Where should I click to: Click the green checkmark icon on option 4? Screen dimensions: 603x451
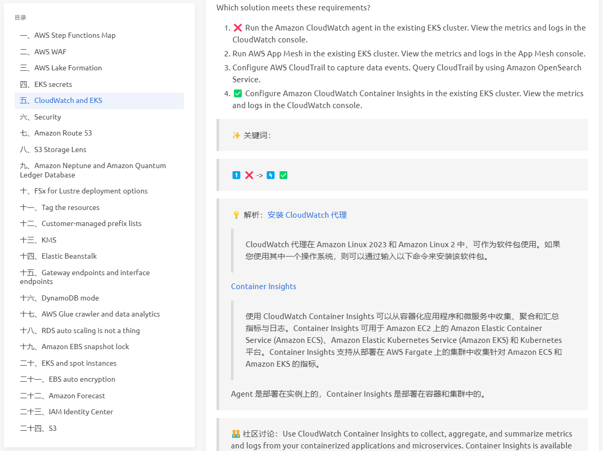click(x=238, y=94)
